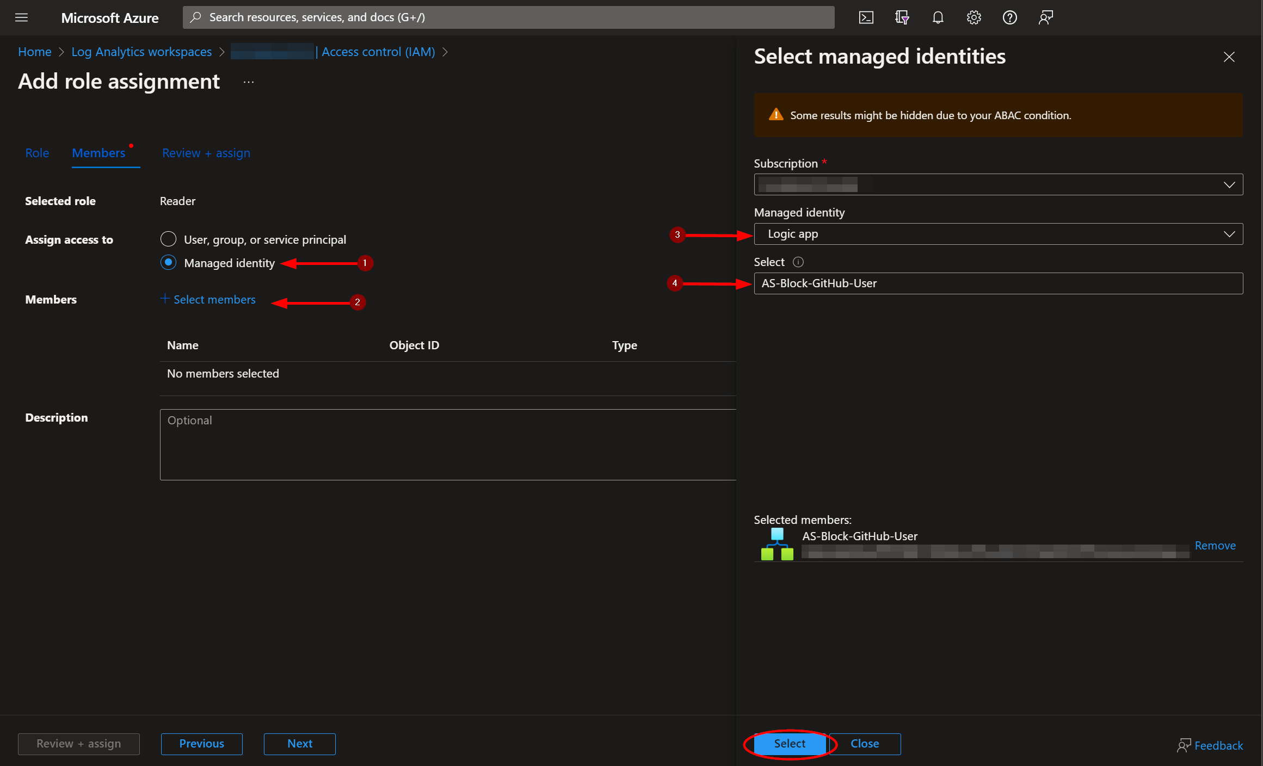
Task: Switch to the Role tab
Action: 37,153
